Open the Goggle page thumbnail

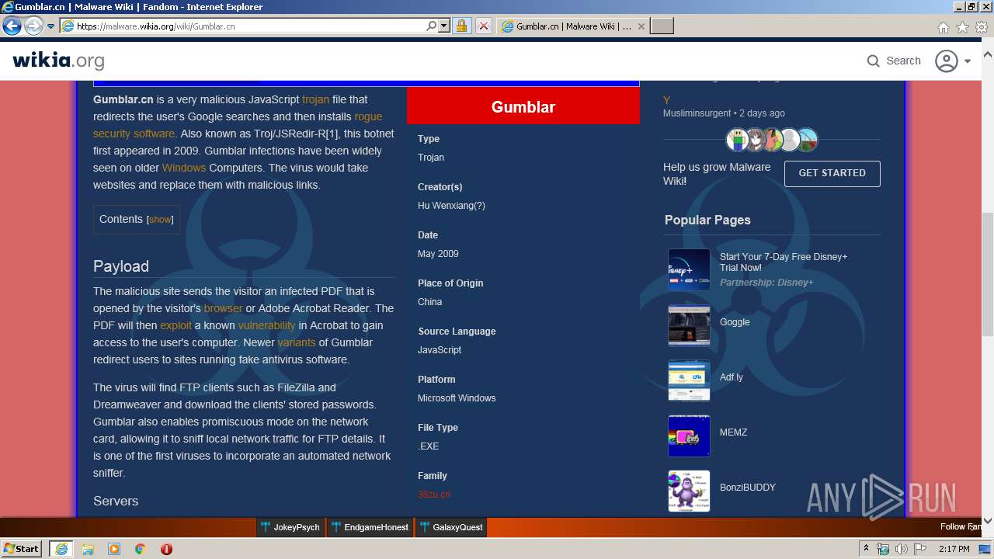(x=689, y=325)
